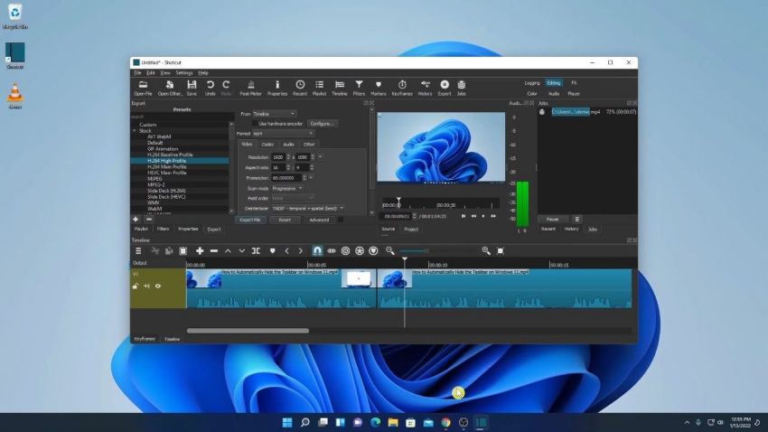Image resolution: width=768 pixels, height=432 pixels.
Task: Open the Settings menu
Action: (x=184, y=72)
